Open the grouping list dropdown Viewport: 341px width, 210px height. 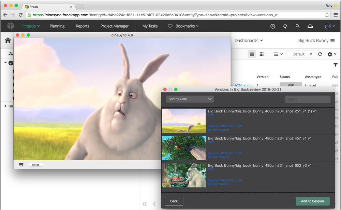(x=278, y=54)
